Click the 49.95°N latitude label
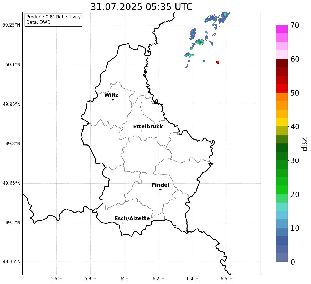Image resolution: width=311 pixels, height=284 pixels. point(12,104)
